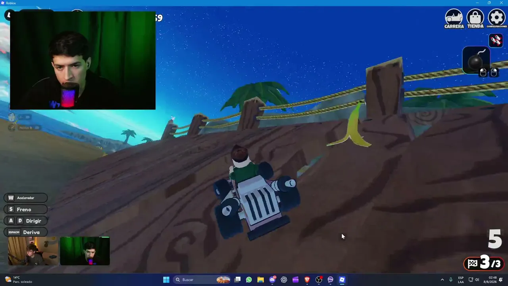
Task: Open the Tienda shop bag icon
Action: pyautogui.click(x=475, y=19)
